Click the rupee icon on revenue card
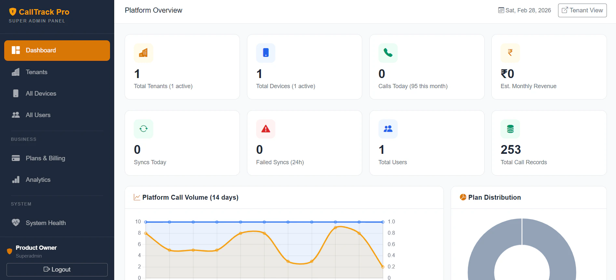Viewport: 616px width, 280px height. [x=510, y=53]
